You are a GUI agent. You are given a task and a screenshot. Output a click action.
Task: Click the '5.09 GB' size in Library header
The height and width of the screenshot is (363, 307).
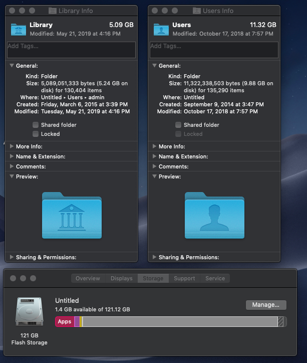[121, 25]
